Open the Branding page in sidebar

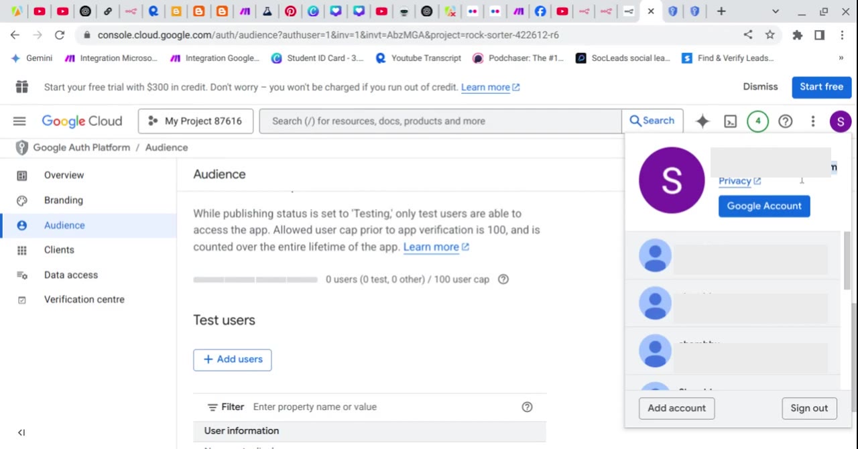(63, 200)
